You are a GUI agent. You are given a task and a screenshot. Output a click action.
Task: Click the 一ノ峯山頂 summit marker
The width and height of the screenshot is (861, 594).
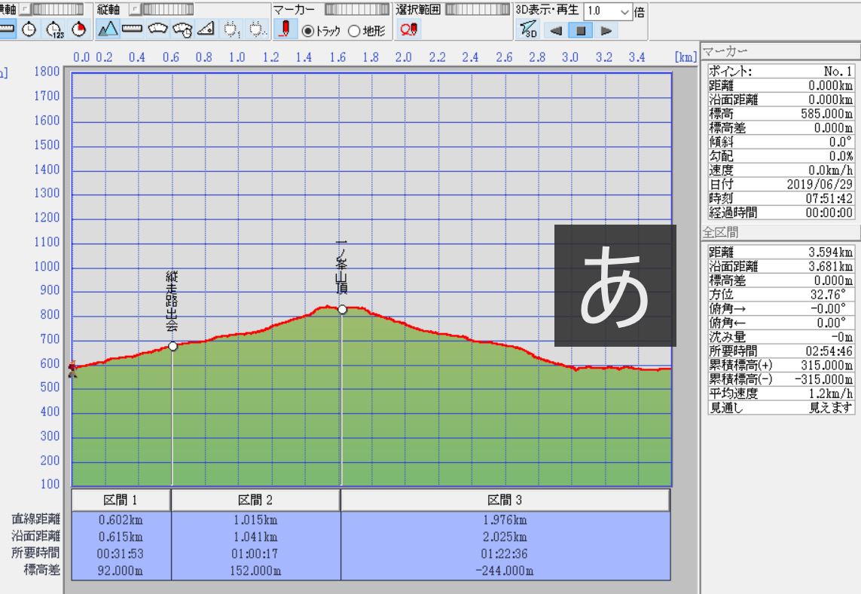point(342,309)
